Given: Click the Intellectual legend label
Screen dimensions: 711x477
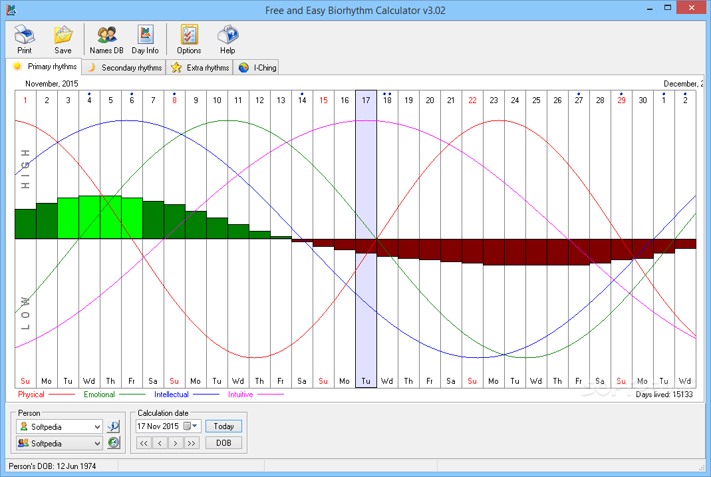Looking at the screenshot, I should tap(172, 395).
